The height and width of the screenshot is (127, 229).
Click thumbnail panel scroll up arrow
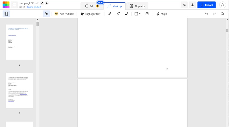click(37, 19)
